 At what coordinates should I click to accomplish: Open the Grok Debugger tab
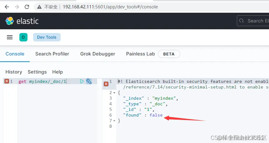click(x=97, y=54)
